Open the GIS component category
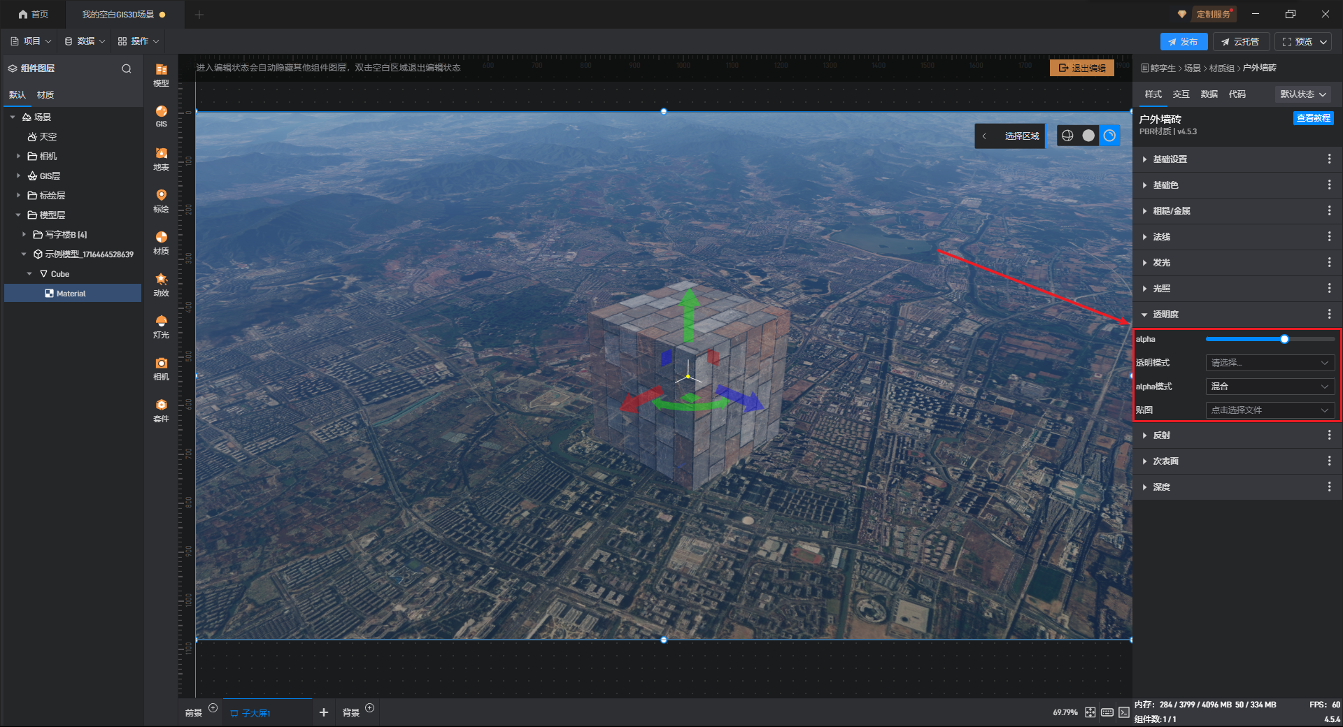This screenshot has width=1343, height=727. (x=161, y=116)
